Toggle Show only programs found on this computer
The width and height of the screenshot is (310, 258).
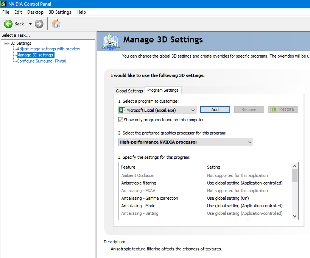tap(120, 119)
